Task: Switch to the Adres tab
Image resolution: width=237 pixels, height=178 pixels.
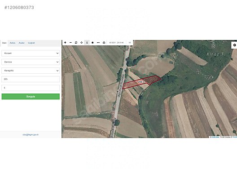Action: click(13, 43)
